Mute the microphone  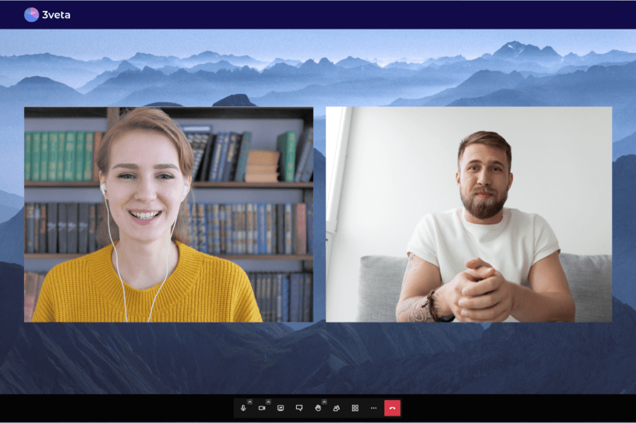[243, 408]
